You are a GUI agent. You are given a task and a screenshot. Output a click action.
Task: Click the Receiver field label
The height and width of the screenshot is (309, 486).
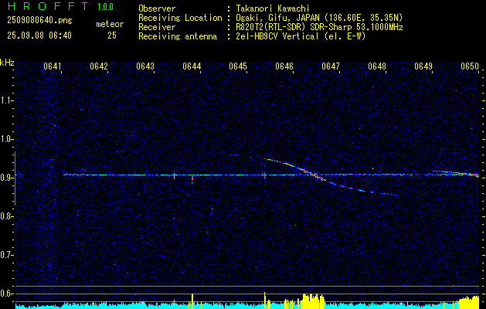click(157, 27)
